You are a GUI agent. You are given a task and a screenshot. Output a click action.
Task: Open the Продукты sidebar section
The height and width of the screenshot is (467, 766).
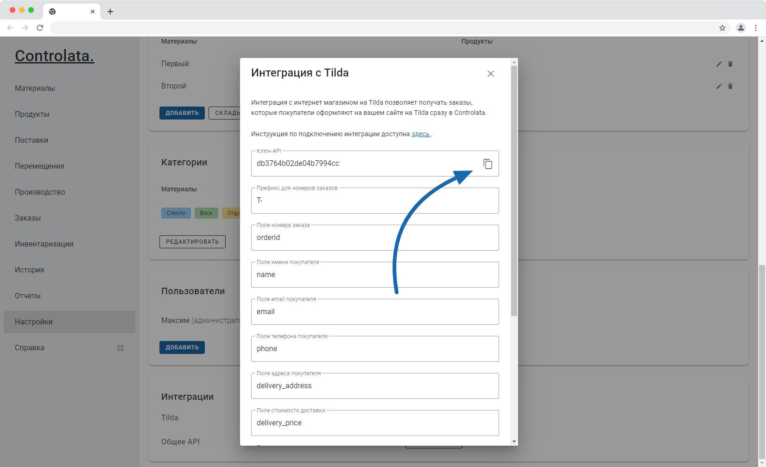coord(70,114)
